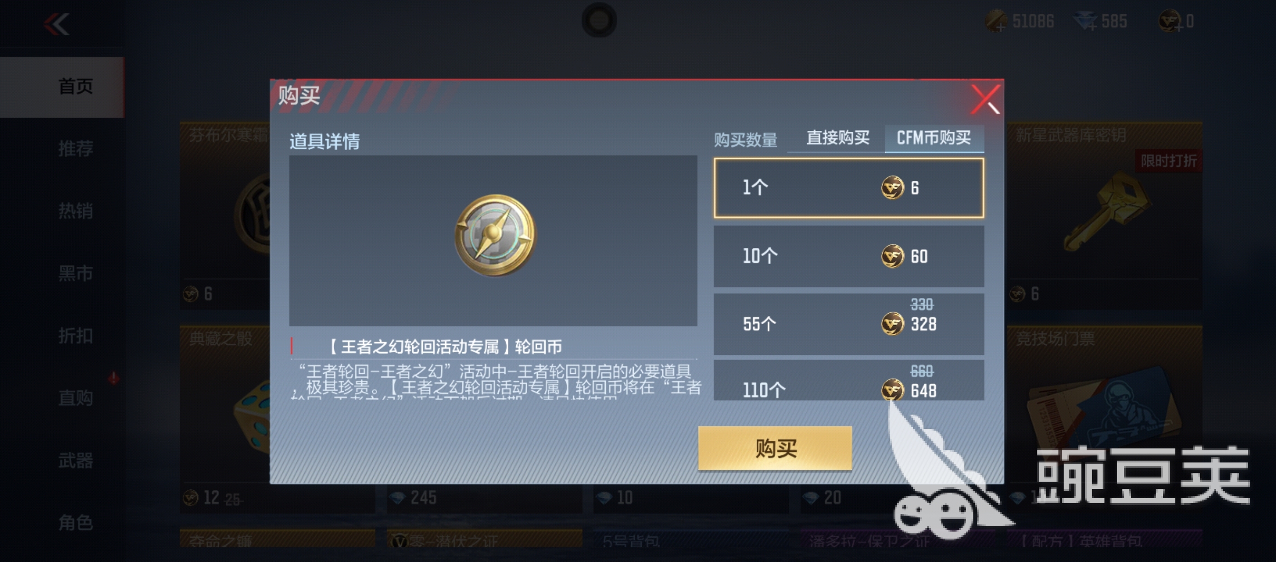Select the 10个 quantity for 60
The height and width of the screenshot is (562, 1276).
coord(849,256)
